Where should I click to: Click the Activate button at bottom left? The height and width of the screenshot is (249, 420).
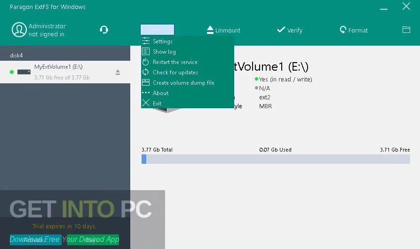point(35,240)
